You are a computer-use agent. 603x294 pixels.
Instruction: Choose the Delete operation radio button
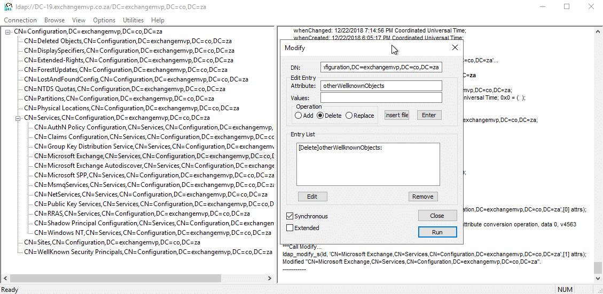[320, 116]
